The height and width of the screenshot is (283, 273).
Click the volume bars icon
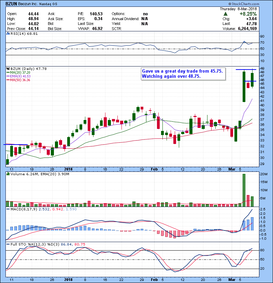tap(8, 174)
